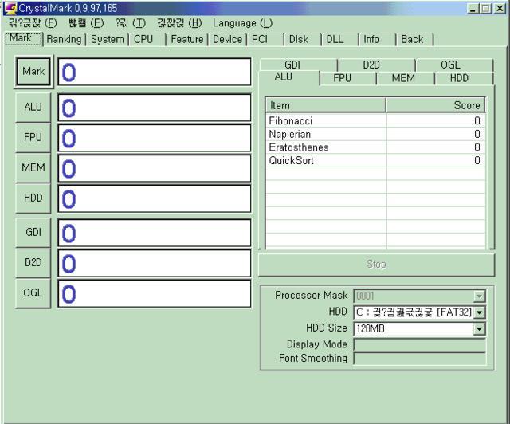Screen dimensions: 510x424
Task: Run the MEM benchmark button
Action: 33,167
